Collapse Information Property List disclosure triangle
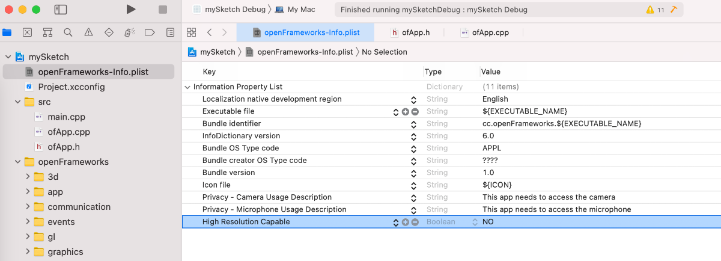The width and height of the screenshot is (721, 261). pos(188,87)
